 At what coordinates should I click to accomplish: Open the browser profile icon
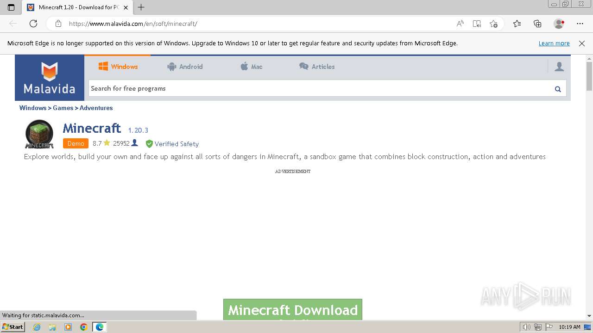(559, 24)
